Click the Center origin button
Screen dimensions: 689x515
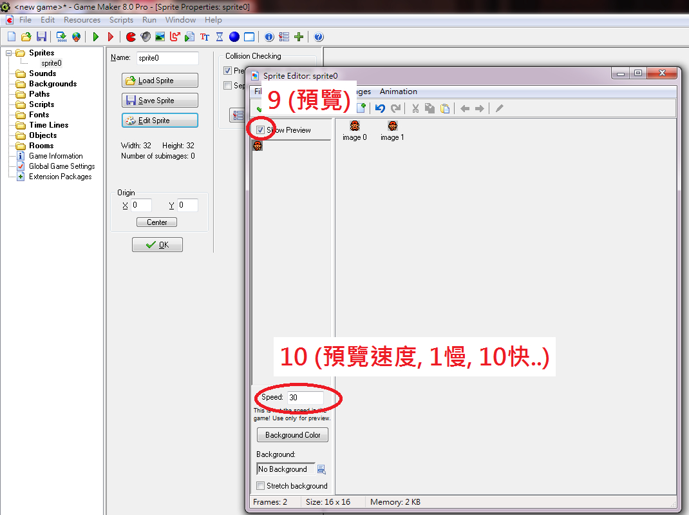tap(157, 222)
